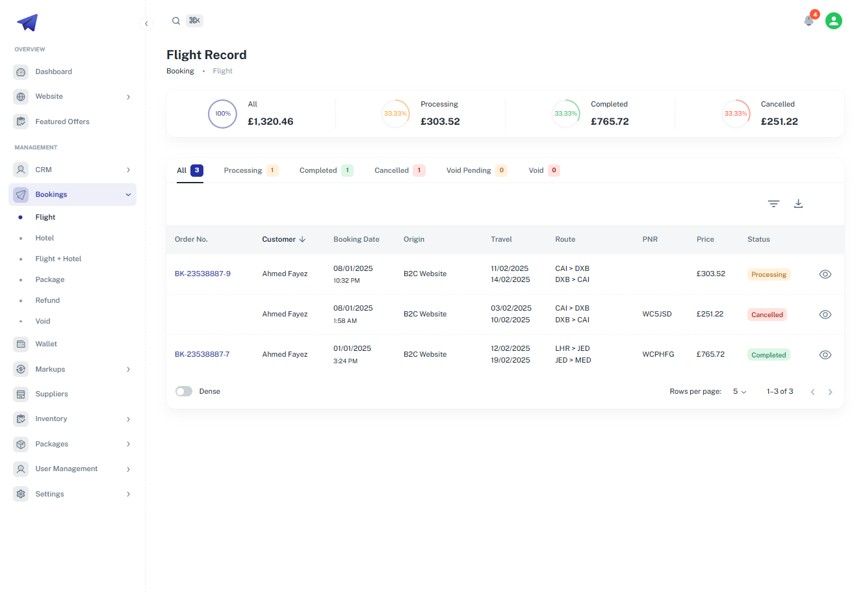Screen dimensions: 865x592
Task: Toggle the Dense table switch
Action: coord(184,391)
